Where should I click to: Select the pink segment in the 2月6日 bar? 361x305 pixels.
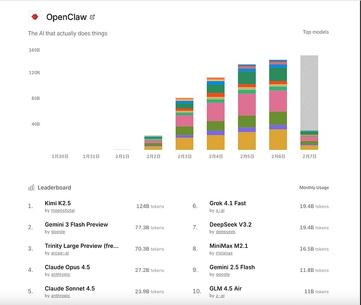pos(278,100)
